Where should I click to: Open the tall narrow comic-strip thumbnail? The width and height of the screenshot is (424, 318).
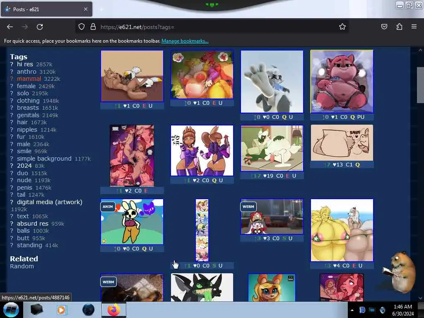pyautogui.click(x=202, y=230)
